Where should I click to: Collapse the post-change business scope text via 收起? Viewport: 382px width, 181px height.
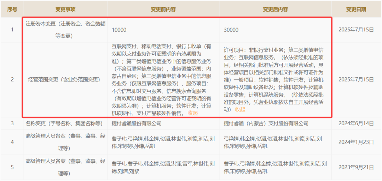pyautogui.click(x=240, y=109)
